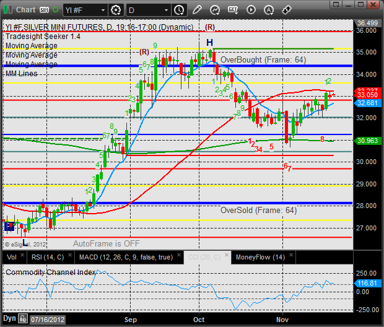Open the D interval dropdown
The width and height of the screenshot is (384, 327).
tap(147, 10)
